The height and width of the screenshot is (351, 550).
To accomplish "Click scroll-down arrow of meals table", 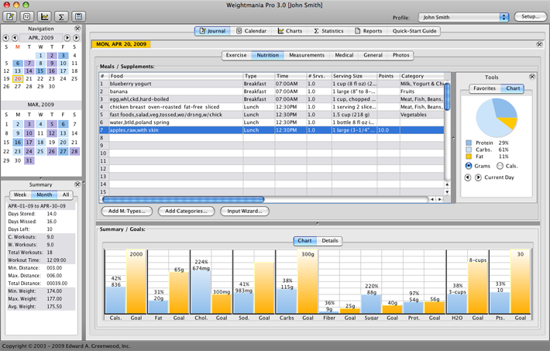I will [447, 192].
